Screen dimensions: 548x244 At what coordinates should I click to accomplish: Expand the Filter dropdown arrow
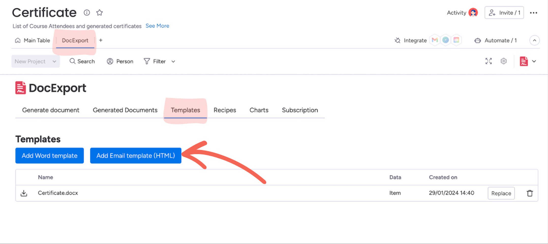point(173,62)
